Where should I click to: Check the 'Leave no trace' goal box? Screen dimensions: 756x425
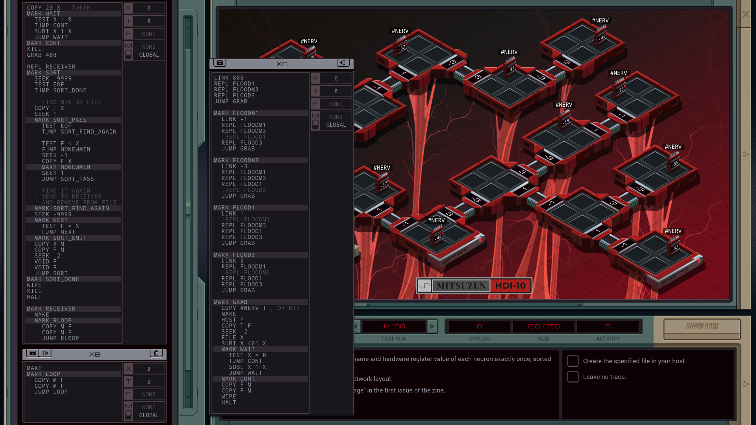573,377
